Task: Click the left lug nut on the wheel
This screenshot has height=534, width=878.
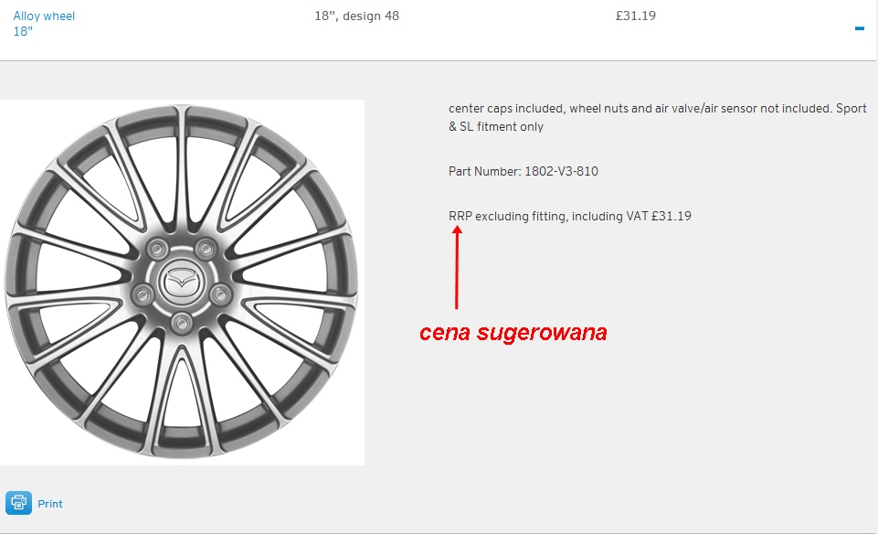Action: point(143,294)
